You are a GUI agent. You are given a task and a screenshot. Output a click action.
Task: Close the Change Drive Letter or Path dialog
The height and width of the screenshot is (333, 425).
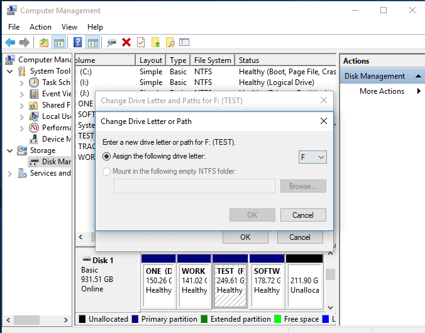pos(324,121)
